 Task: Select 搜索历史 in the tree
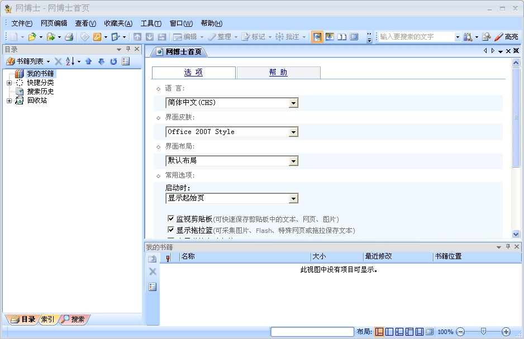point(40,92)
